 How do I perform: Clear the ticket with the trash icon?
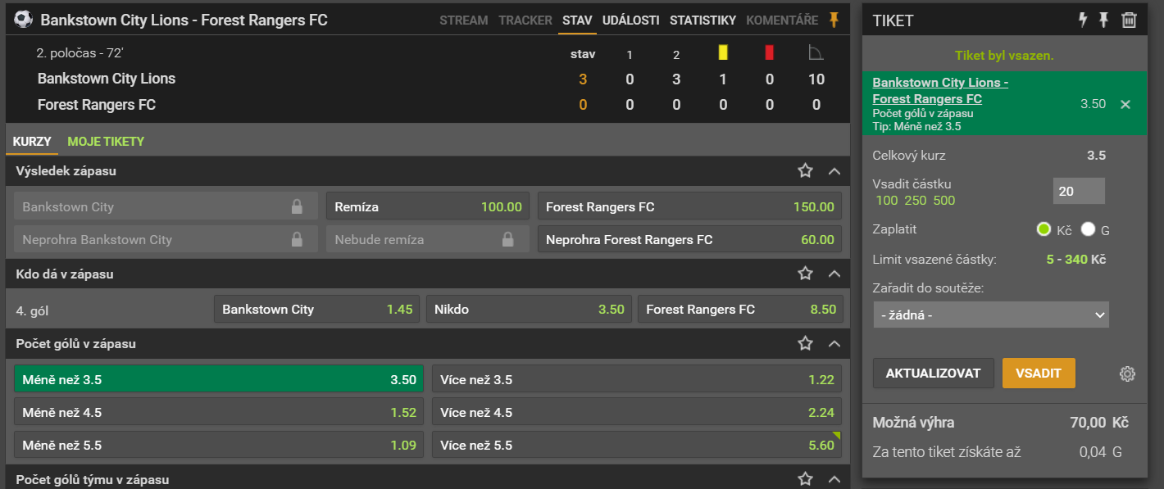pyautogui.click(x=1129, y=20)
